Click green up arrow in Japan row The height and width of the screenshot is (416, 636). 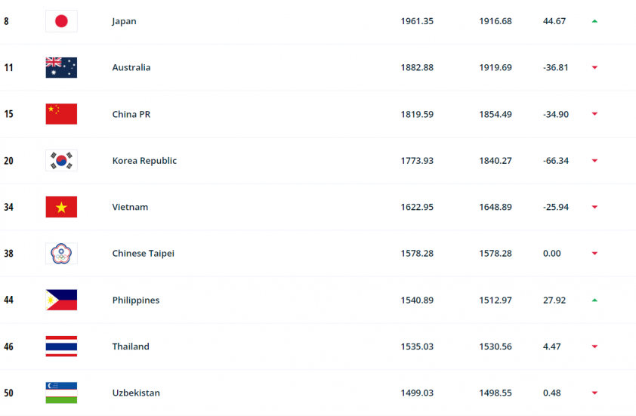tap(594, 21)
